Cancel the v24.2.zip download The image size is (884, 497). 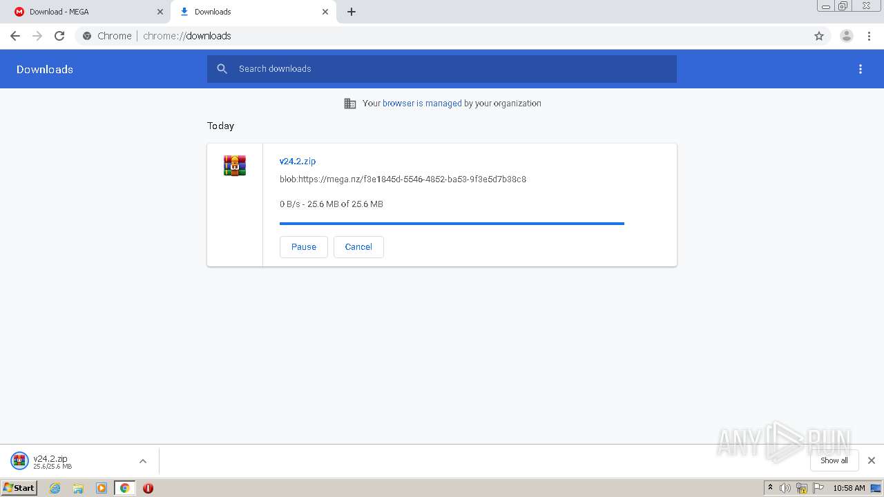point(358,247)
